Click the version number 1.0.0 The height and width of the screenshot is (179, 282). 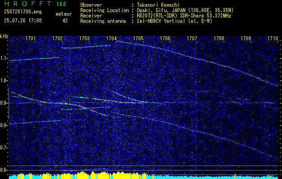click(x=61, y=4)
